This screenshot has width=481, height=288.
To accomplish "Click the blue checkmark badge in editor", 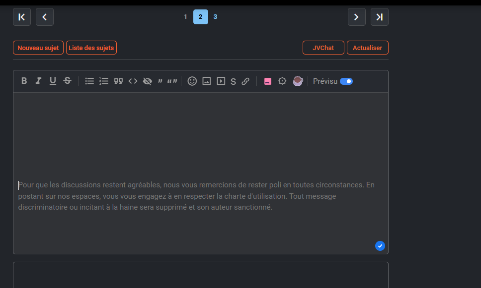I will [380, 246].
